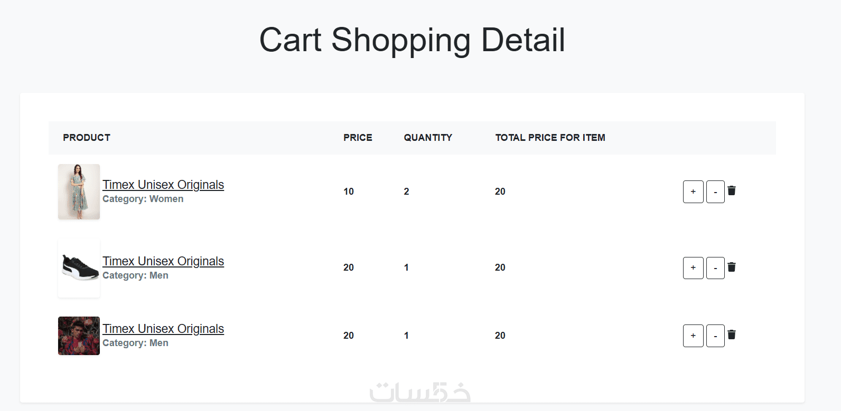Click the PRODUCT column header
Viewport: 841px width, 411px height.
87,138
